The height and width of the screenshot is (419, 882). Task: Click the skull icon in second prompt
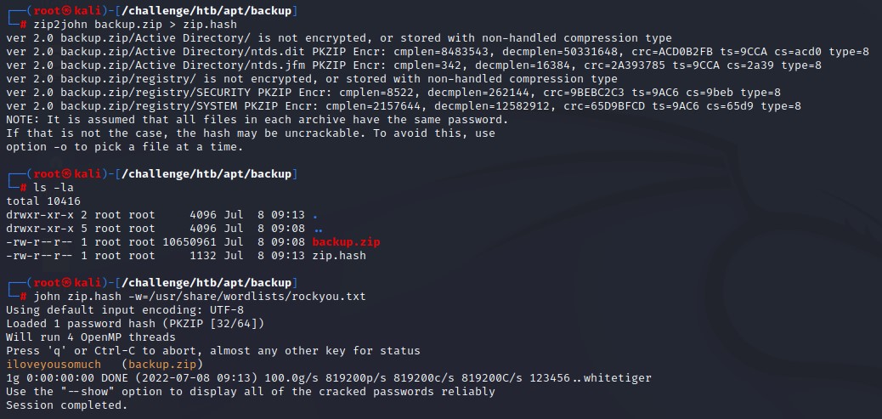tap(67, 173)
